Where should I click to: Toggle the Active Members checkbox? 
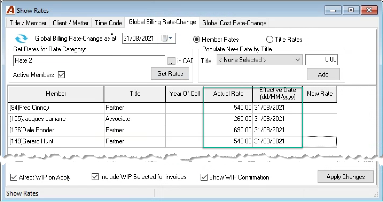pos(61,75)
